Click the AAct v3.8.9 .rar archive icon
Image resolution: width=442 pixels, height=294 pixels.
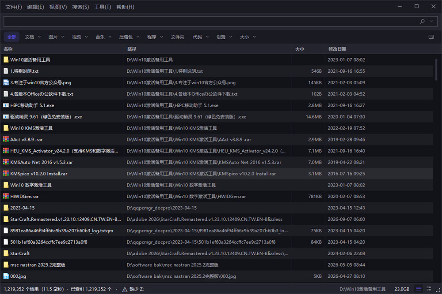6,139
